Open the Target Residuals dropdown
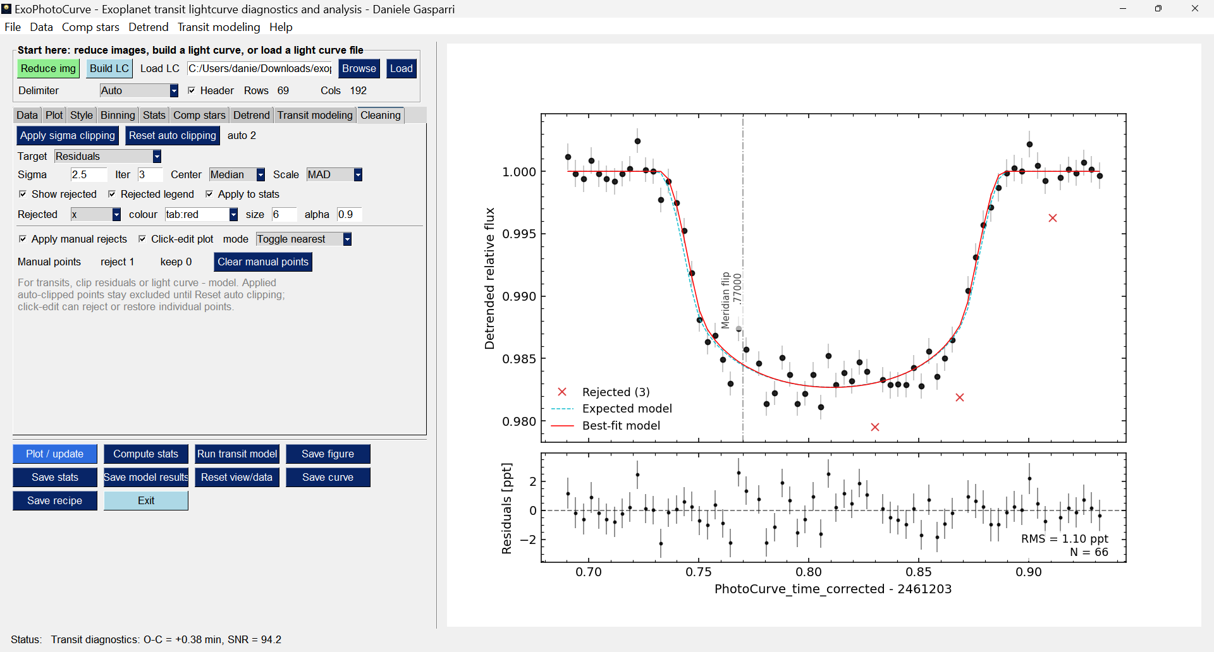This screenshot has height=652, width=1214. click(x=107, y=157)
